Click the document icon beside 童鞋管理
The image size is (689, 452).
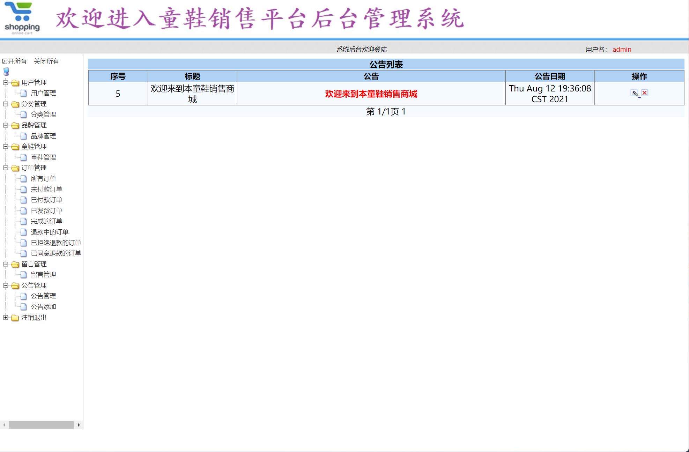point(23,157)
